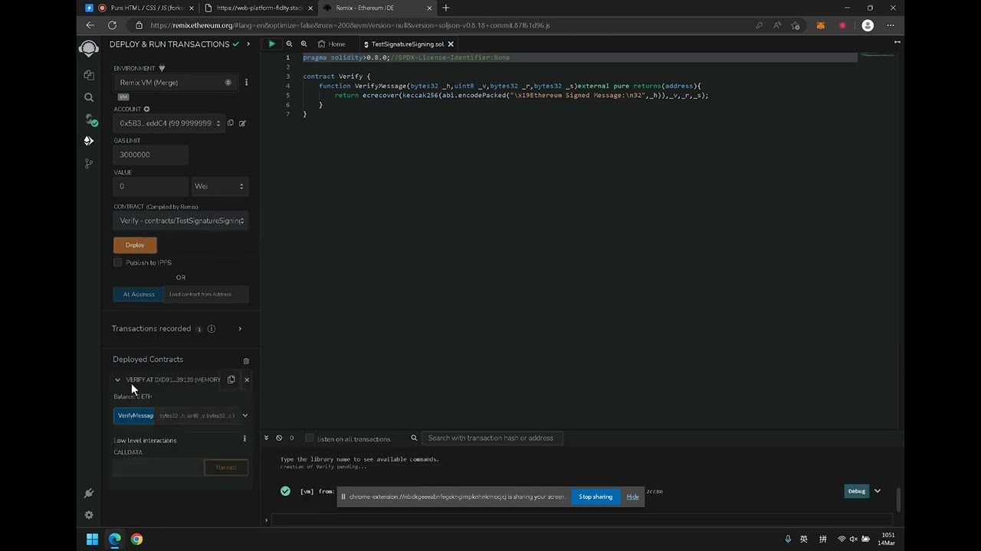This screenshot has height=551, width=981.
Task: Click the Debug button in terminal
Action: tap(856, 491)
